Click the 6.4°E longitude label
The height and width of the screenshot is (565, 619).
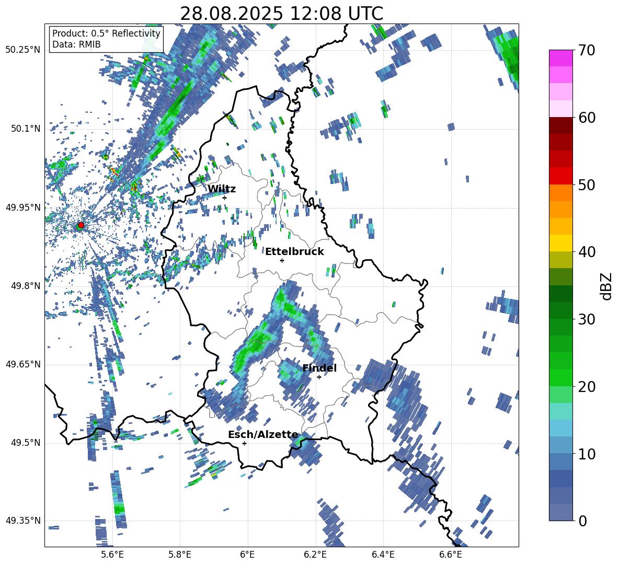pyautogui.click(x=383, y=555)
